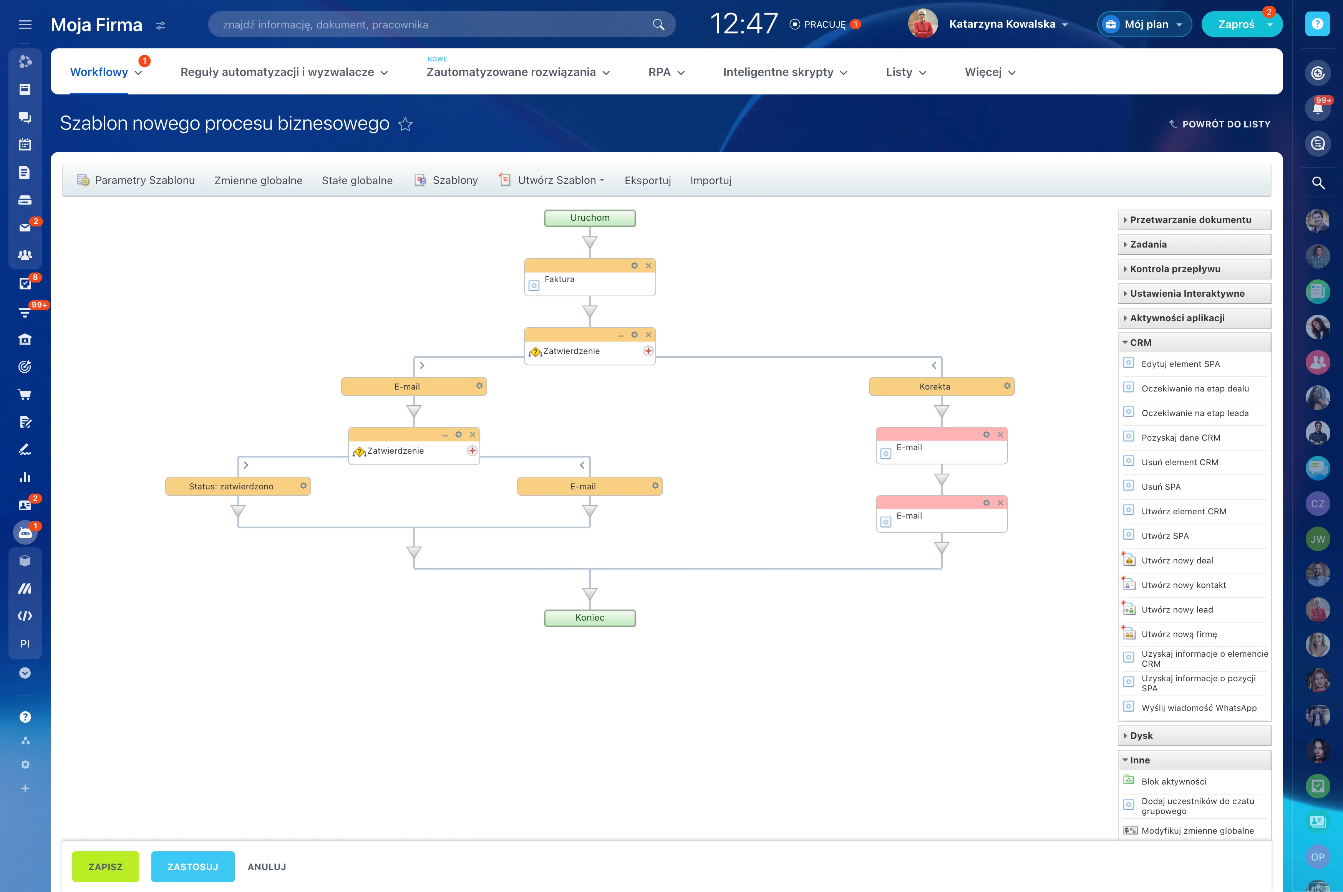
Task: Star the template title as favorite
Action: point(405,124)
